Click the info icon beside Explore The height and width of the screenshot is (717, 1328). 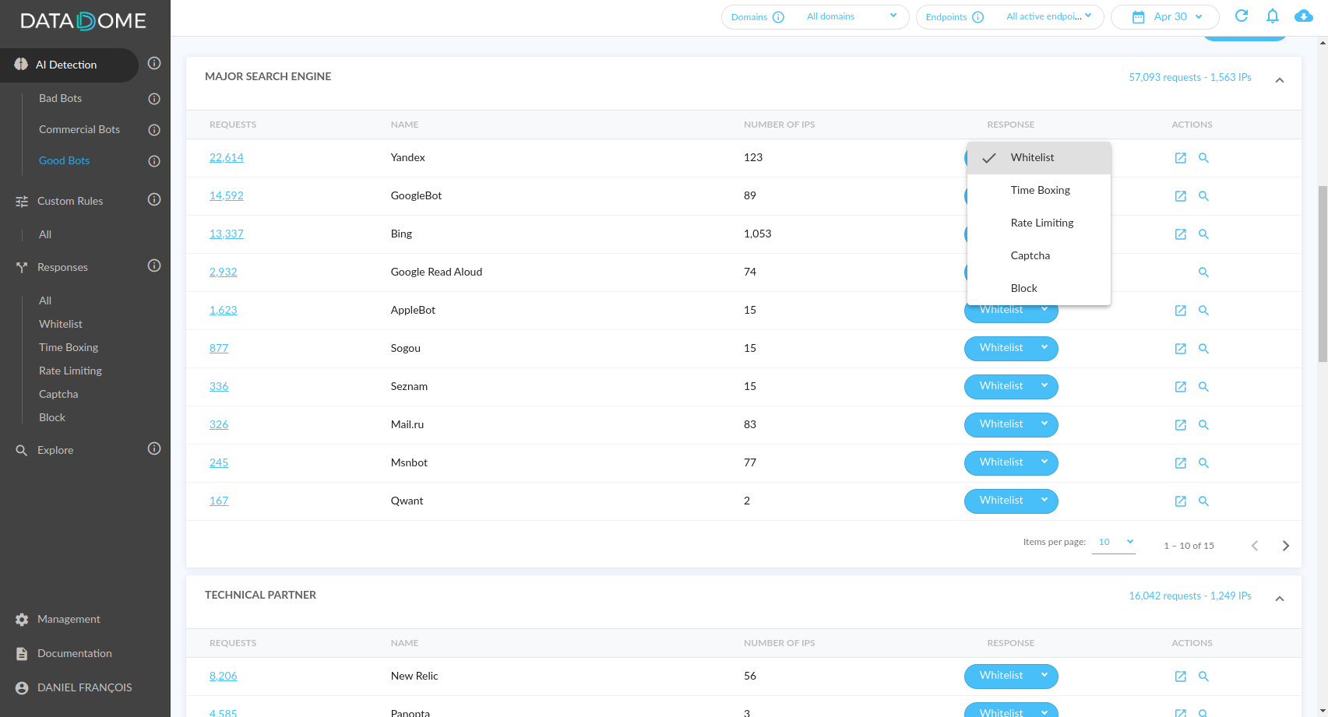click(154, 448)
